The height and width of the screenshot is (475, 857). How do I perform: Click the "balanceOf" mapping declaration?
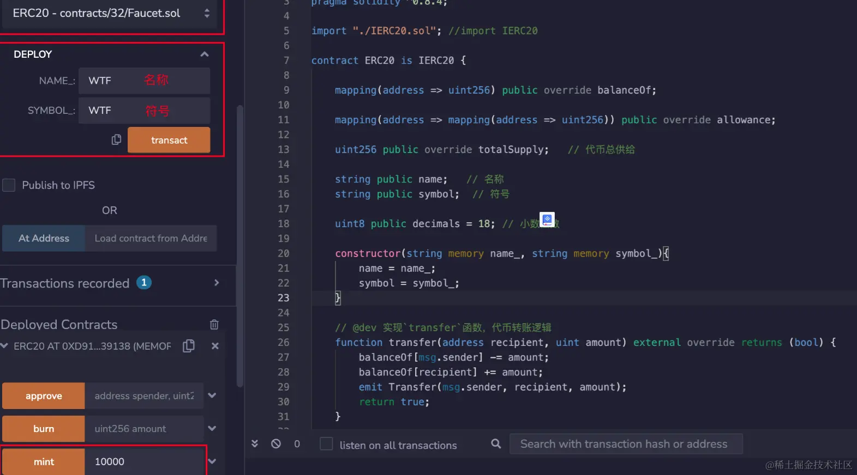495,90
